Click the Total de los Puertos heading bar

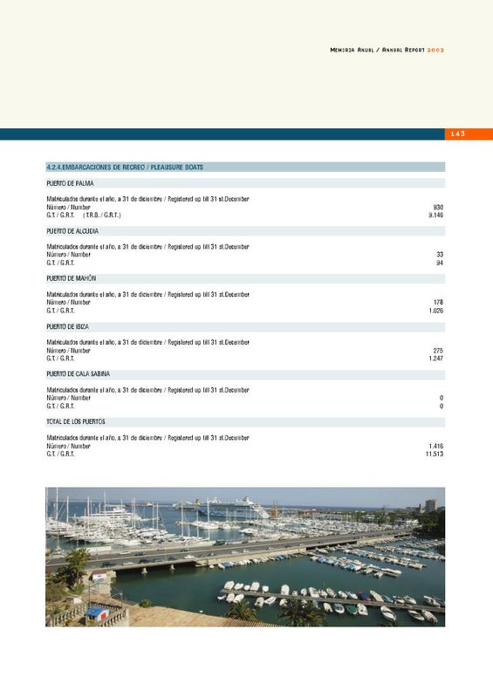[x=245, y=422]
